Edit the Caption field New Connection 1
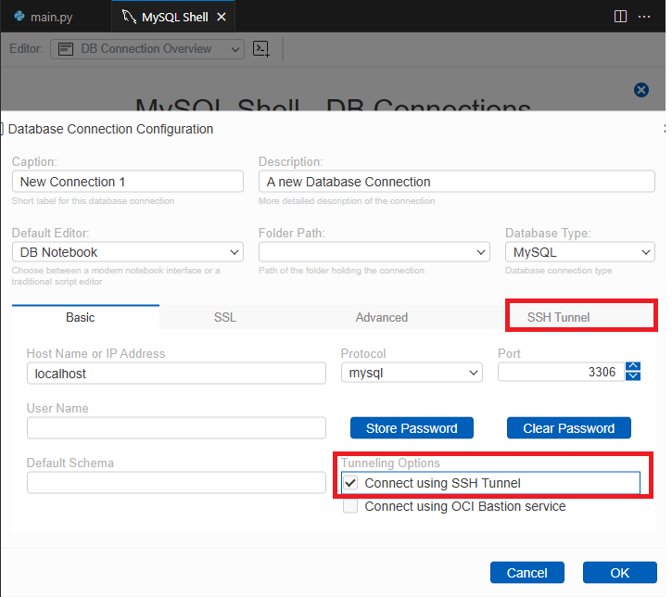The height and width of the screenshot is (597, 672). point(128,182)
